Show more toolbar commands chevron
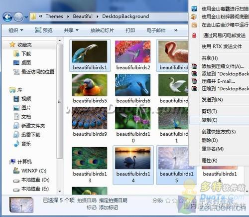Image resolution: width=249 pixels, height=217 pixels. (x=176, y=30)
